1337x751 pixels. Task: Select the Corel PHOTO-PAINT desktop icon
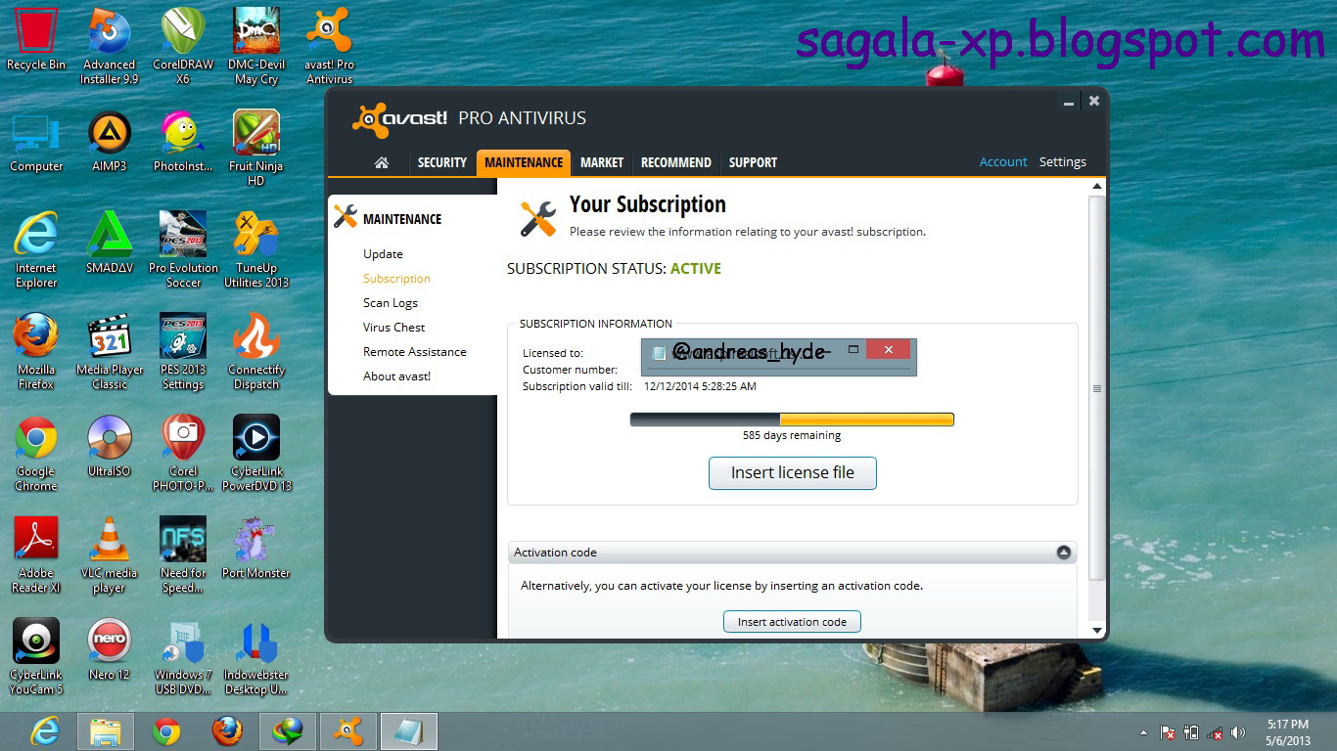(183, 454)
